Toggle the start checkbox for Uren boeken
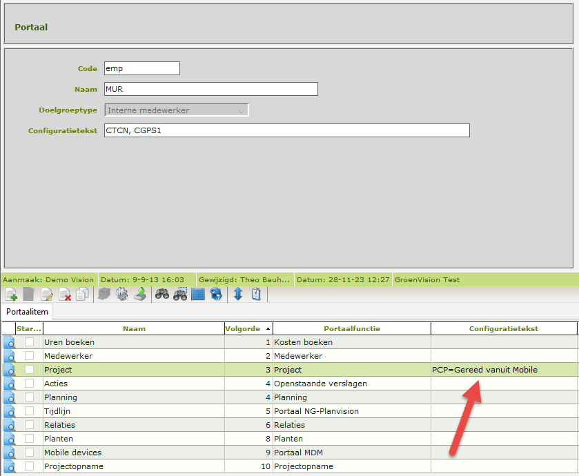The width and height of the screenshot is (579, 476). click(29, 342)
